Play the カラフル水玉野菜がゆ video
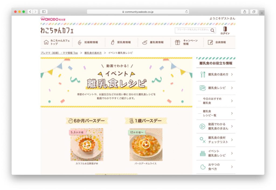 click(87, 145)
